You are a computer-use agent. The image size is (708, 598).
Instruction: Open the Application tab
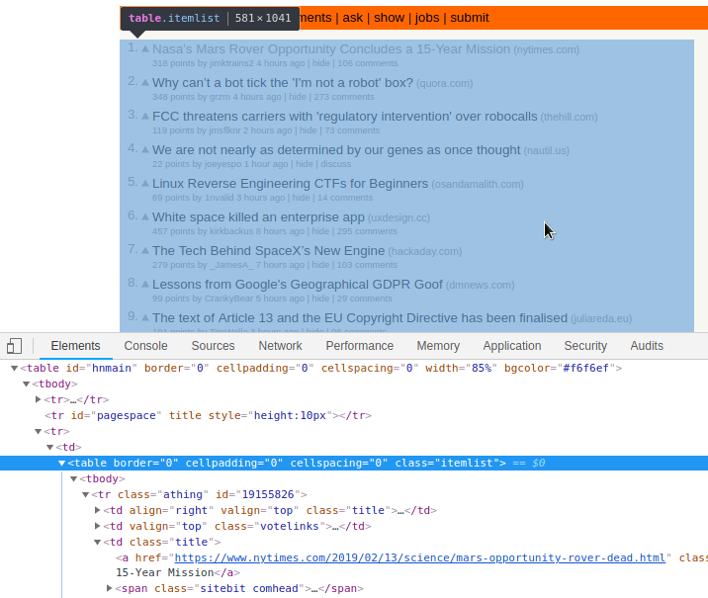pos(512,346)
